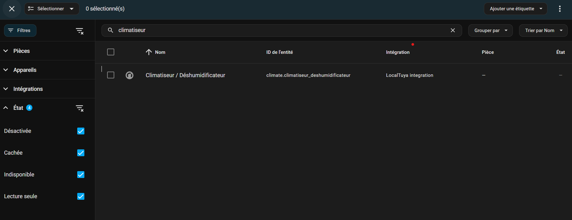Clear État filters icon

(x=80, y=108)
